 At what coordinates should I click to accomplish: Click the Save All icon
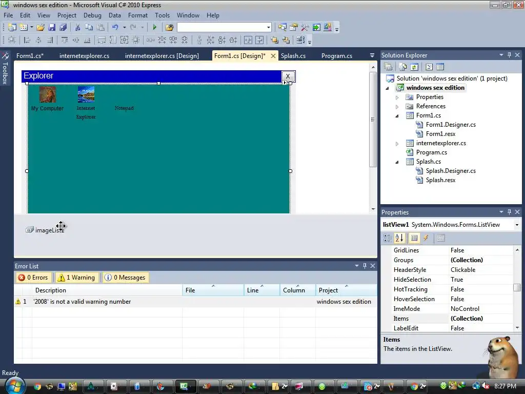(63, 28)
